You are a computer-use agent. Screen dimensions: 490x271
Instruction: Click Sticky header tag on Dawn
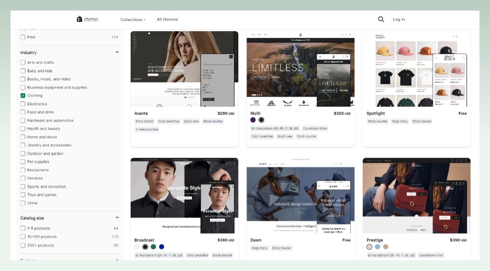tap(281, 248)
